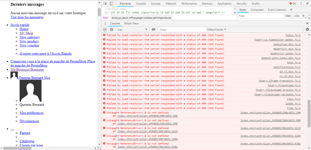This screenshot has width=311, height=150.
Task: Click the 'Mes préférences' link
Action: click(x=31, y=113)
